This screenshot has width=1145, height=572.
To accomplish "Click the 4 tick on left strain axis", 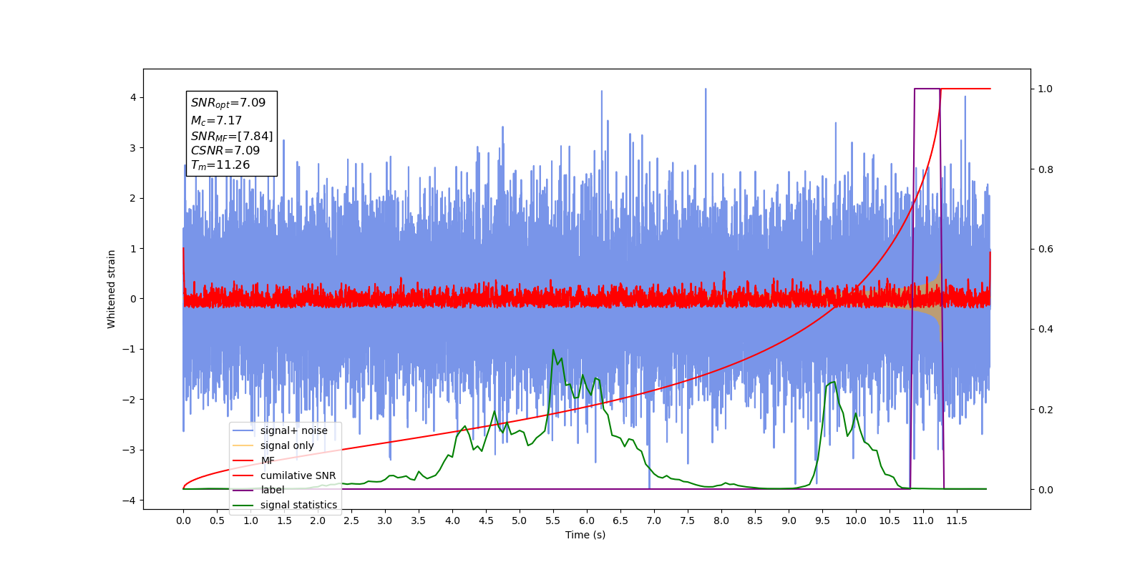I will [133, 97].
